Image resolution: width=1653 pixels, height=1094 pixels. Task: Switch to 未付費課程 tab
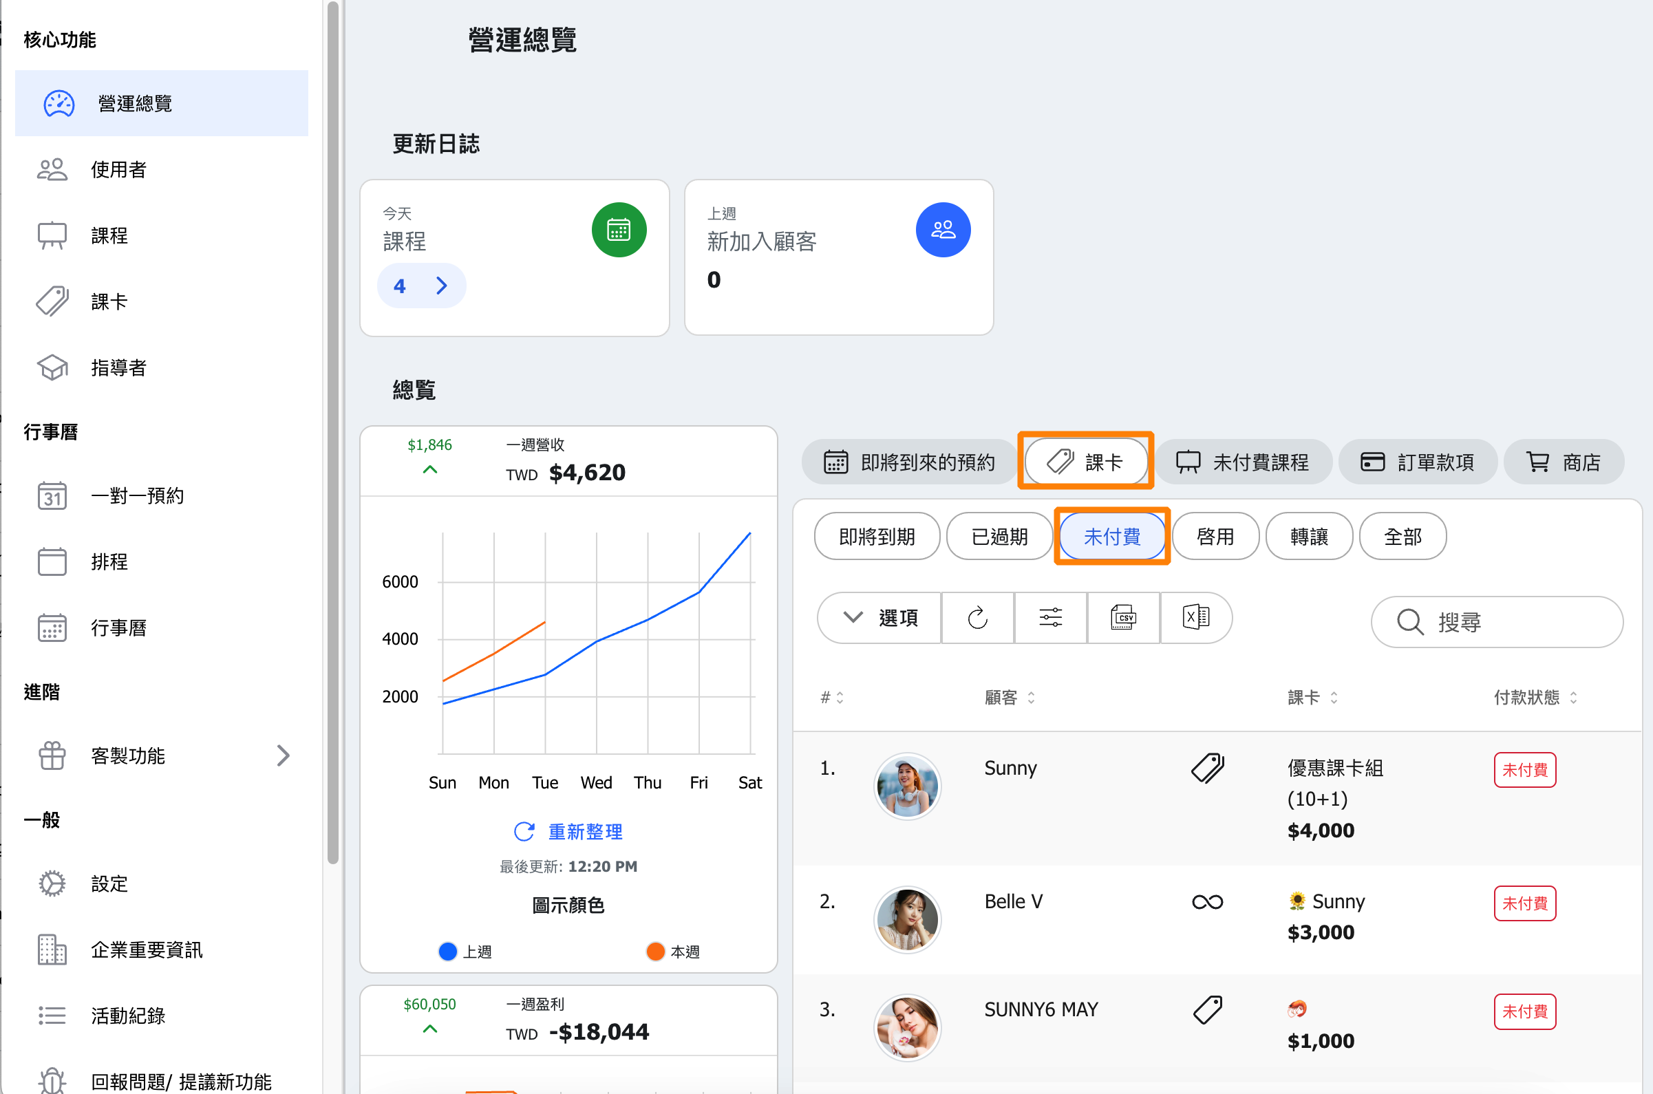click(x=1243, y=462)
